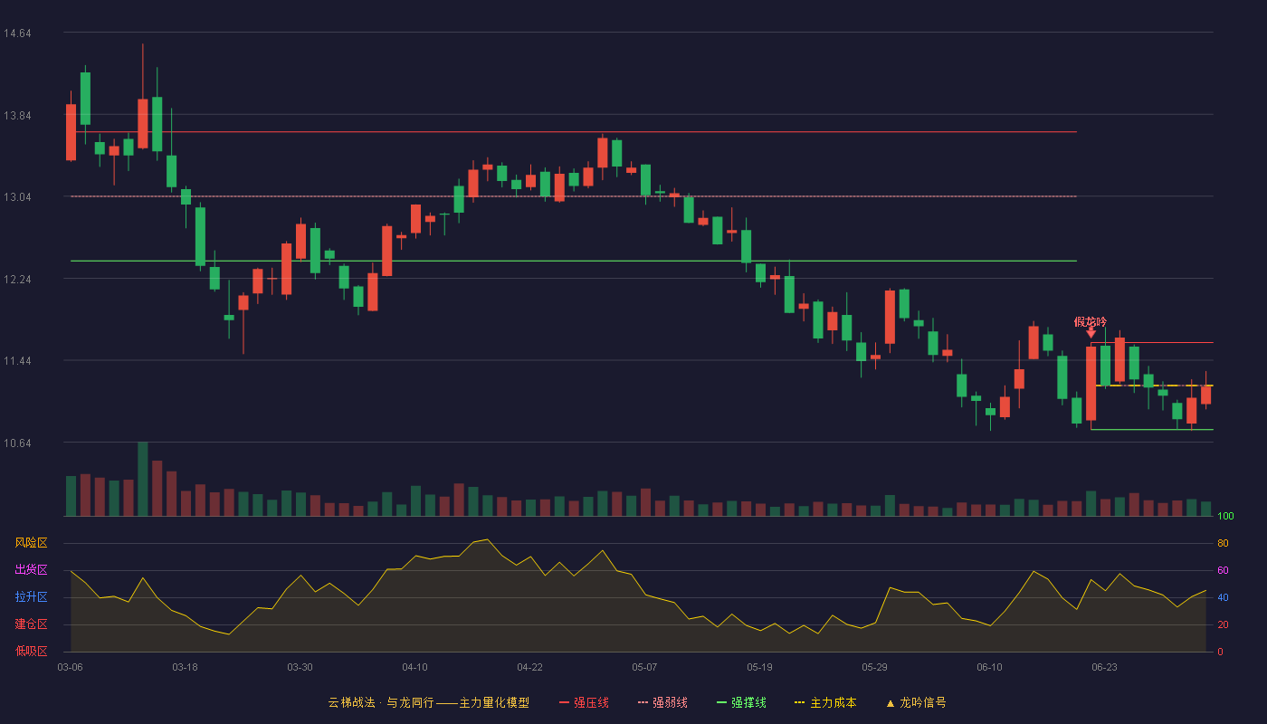
Task: Click the 03-06 date label
Action: tap(70, 667)
